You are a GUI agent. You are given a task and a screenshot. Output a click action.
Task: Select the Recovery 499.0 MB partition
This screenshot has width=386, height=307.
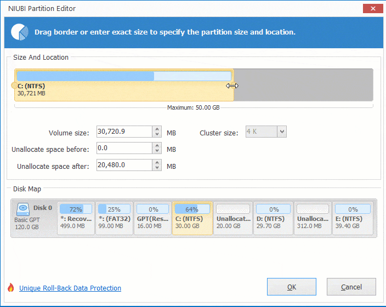click(x=76, y=218)
